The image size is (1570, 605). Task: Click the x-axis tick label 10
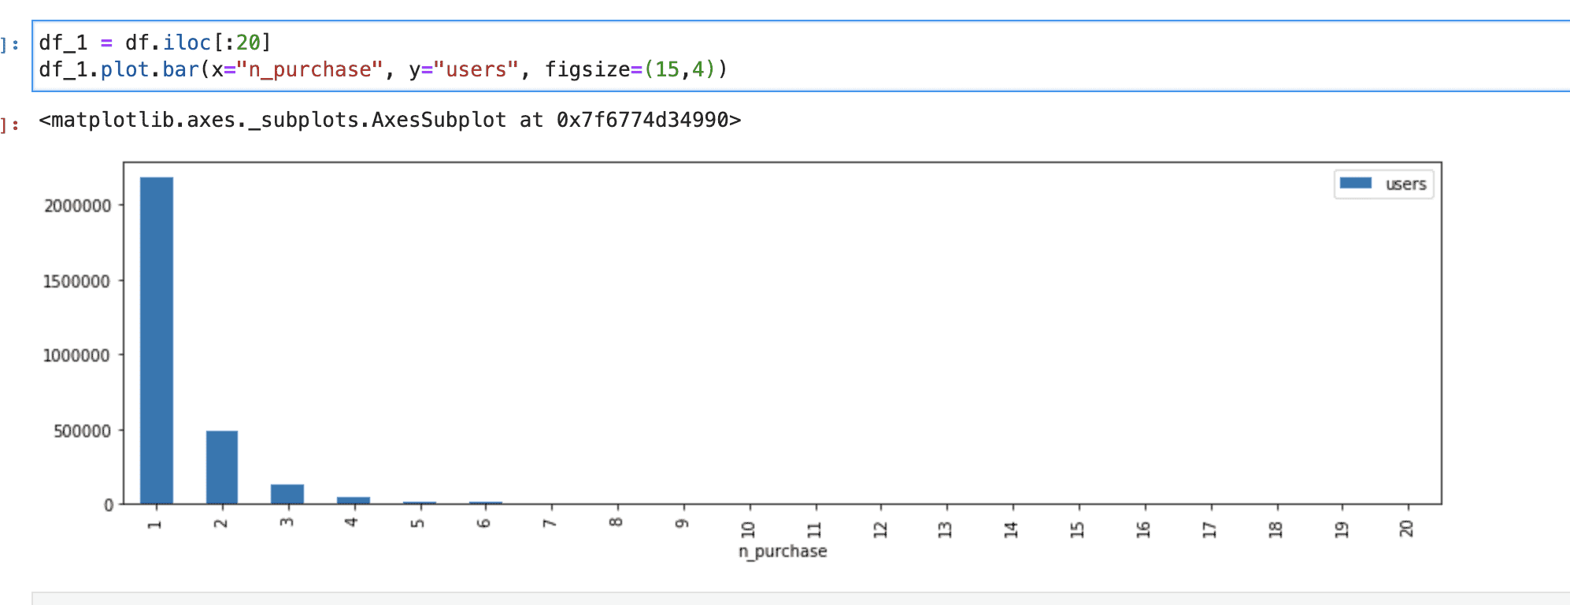749,529
